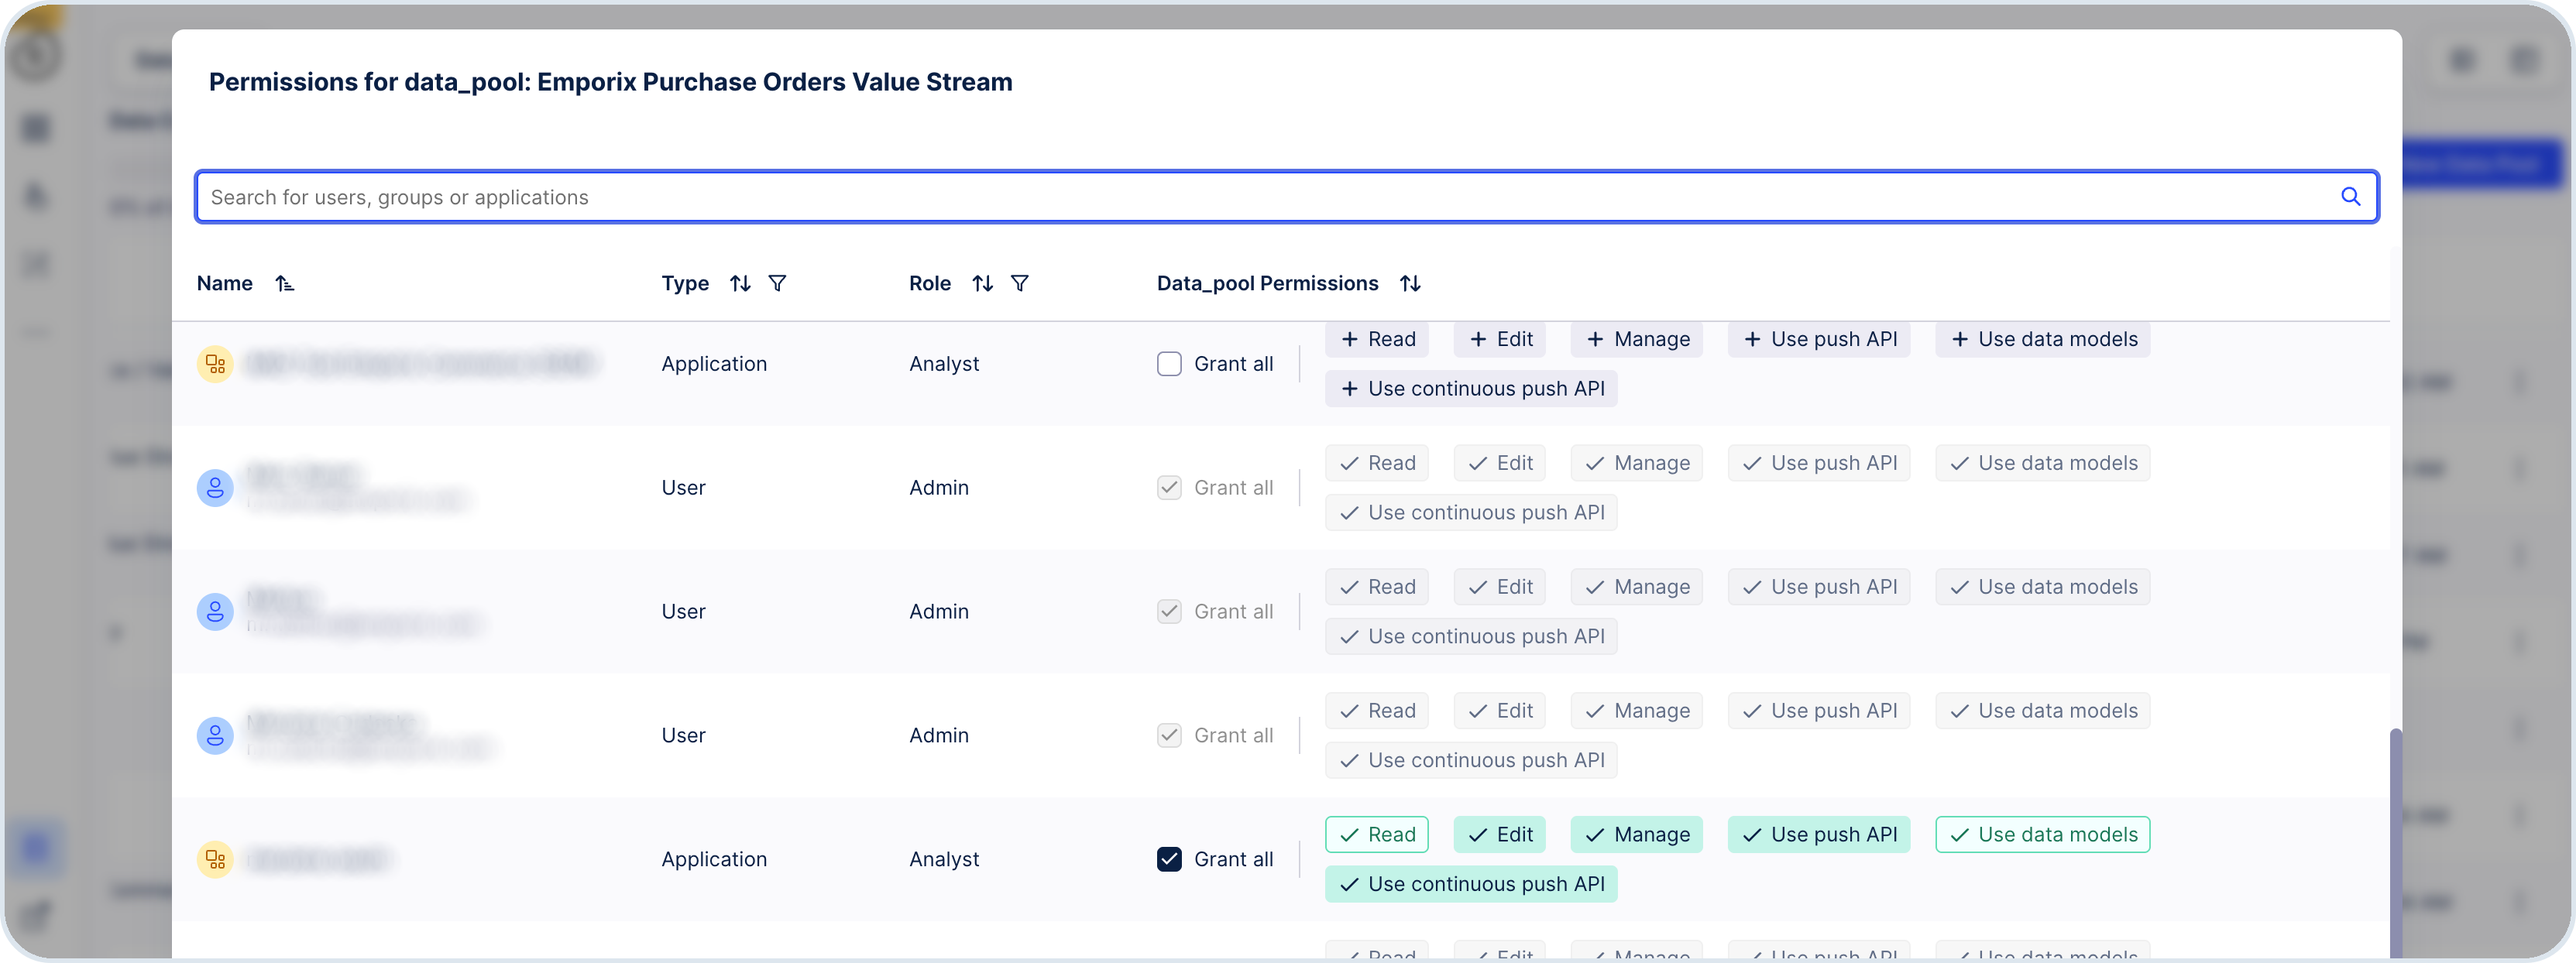Click the yellow application icon in first row
This screenshot has height=963, width=2576.
pyautogui.click(x=215, y=364)
